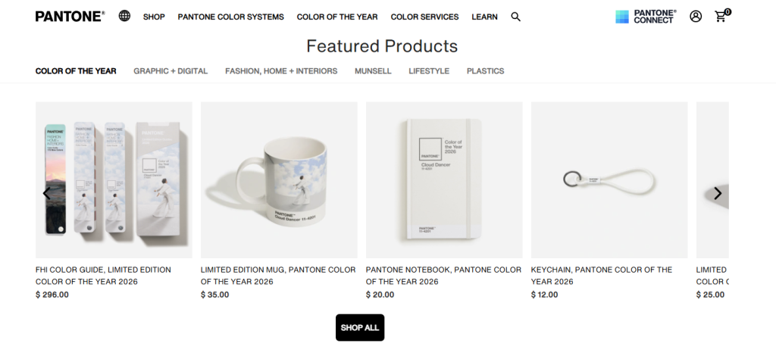Select Fashion, Home + Interiors tab
The image size is (776, 359).
pyautogui.click(x=281, y=70)
